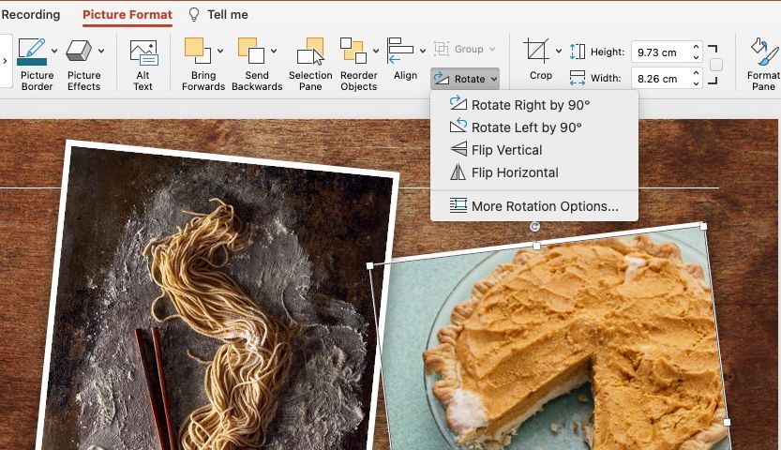
Task: Open Picture Effects
Action: (x=81, y=52)
